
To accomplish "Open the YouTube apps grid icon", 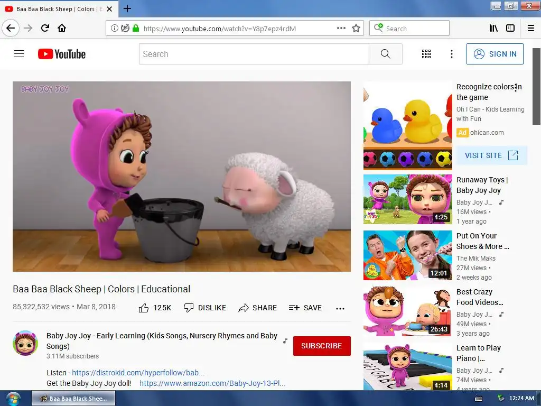I will coord(426,54).
